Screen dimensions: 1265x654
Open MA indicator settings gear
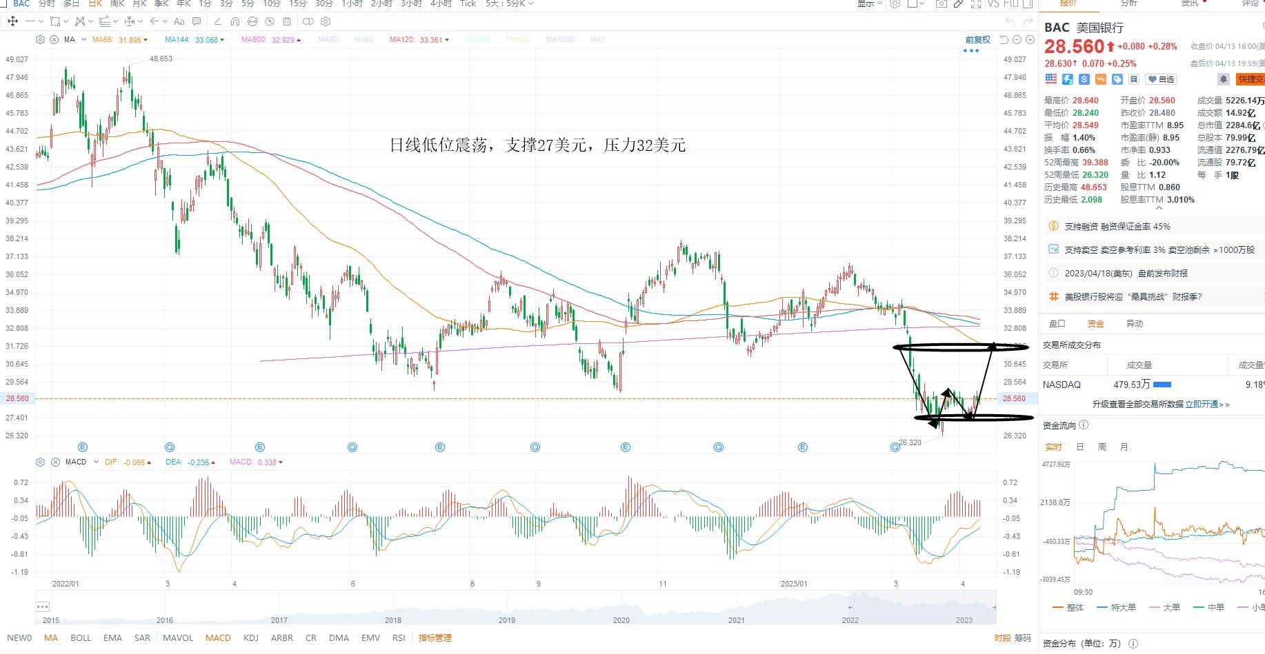41,39
